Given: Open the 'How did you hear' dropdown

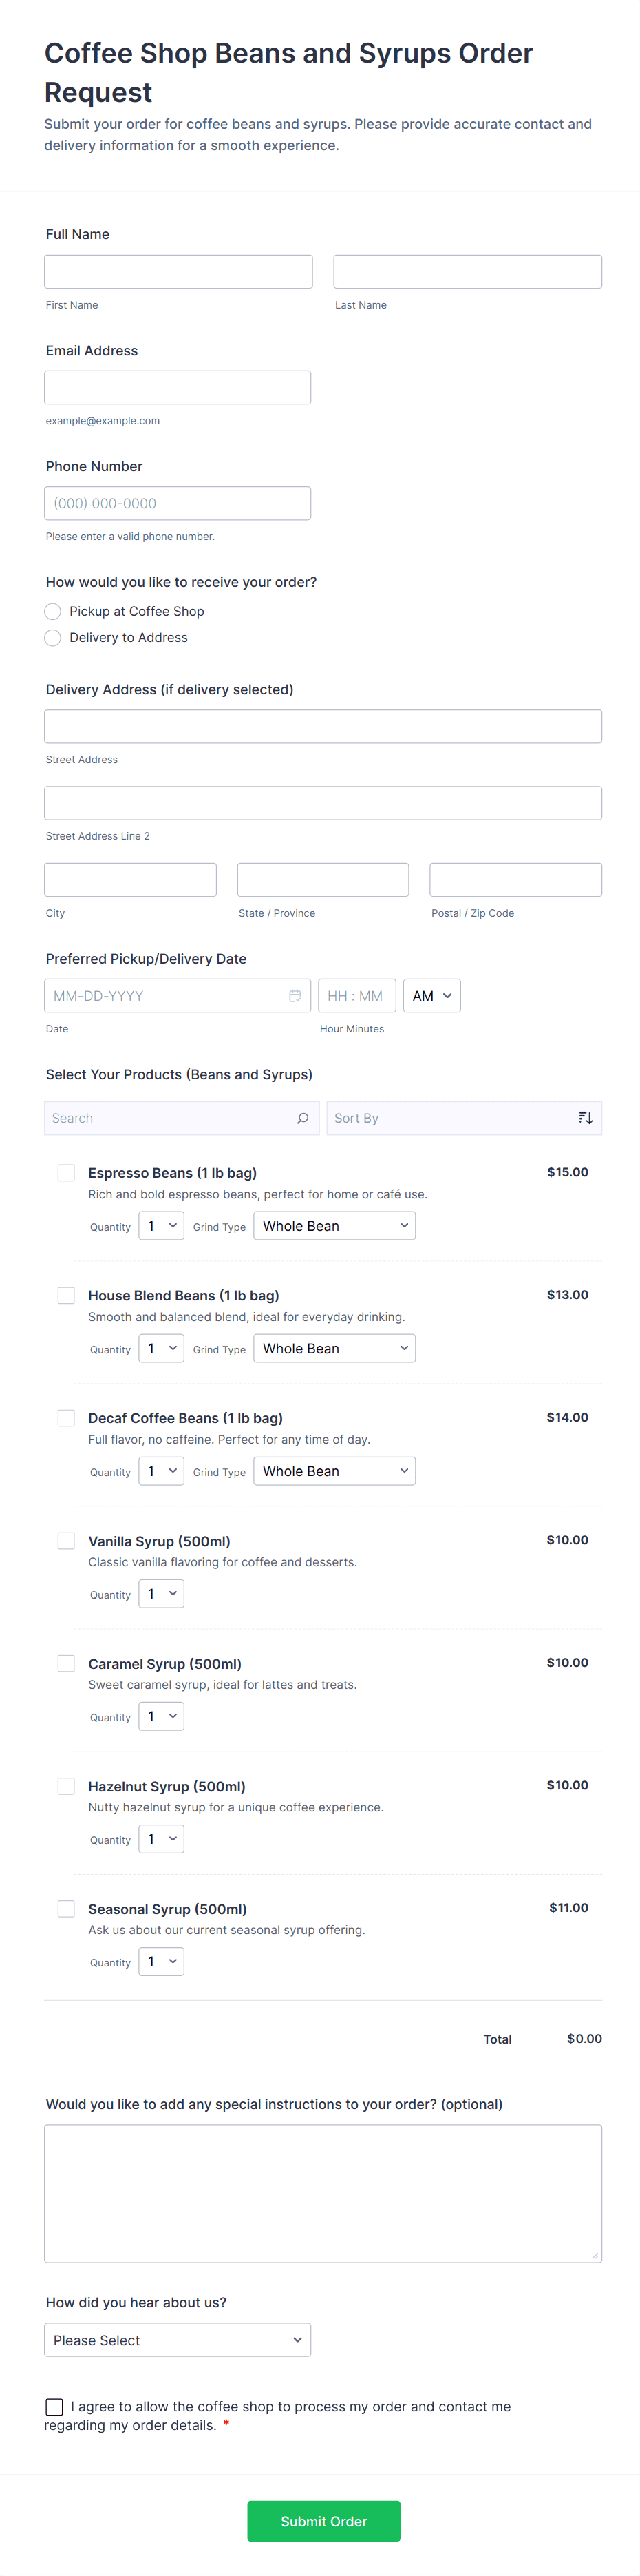Looking at the screenshot, I should 178,2340.
